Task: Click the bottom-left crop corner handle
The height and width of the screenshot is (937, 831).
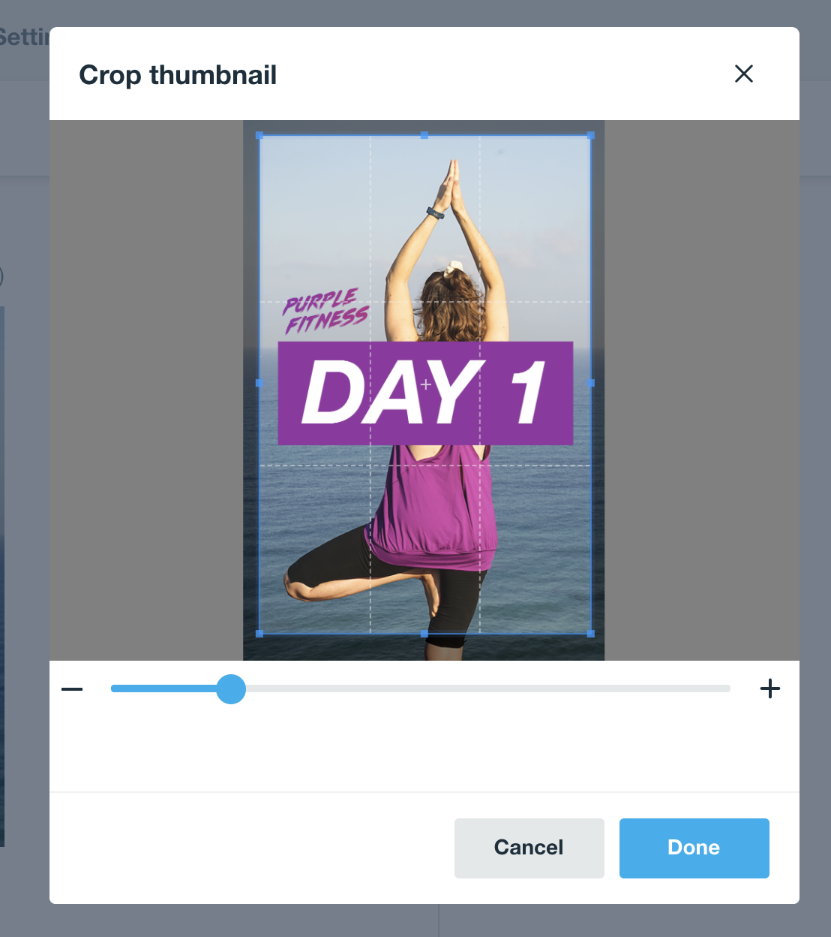Action: 259,634
